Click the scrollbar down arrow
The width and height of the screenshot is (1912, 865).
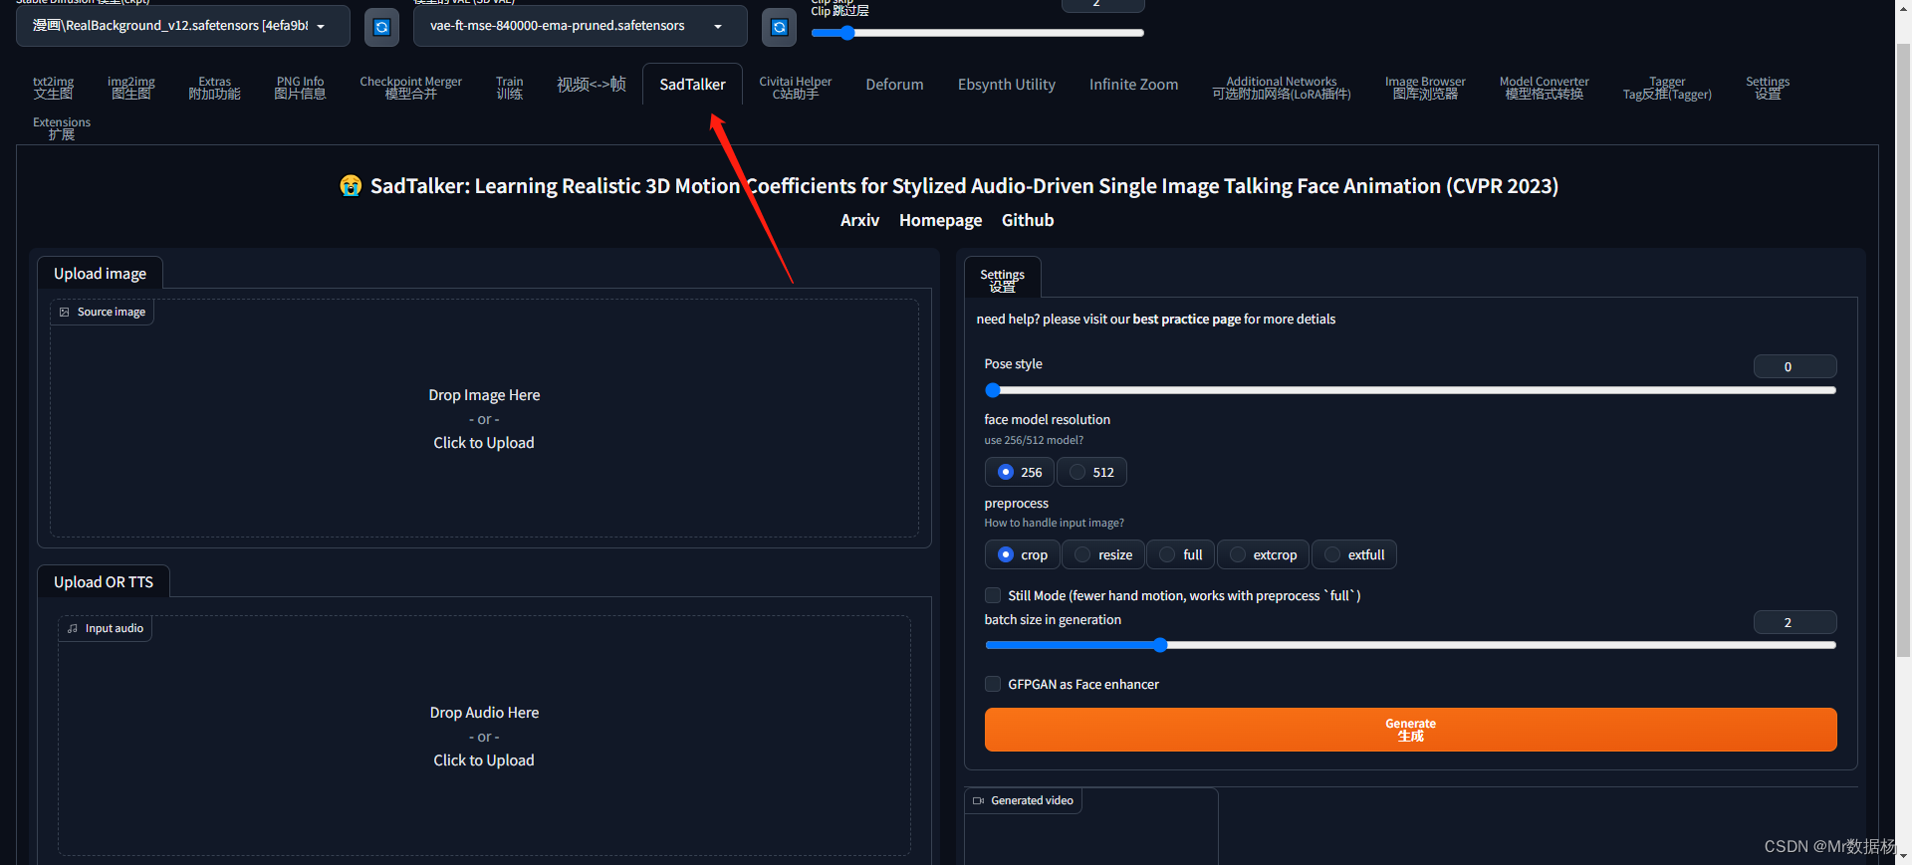tap(1903, 856)
